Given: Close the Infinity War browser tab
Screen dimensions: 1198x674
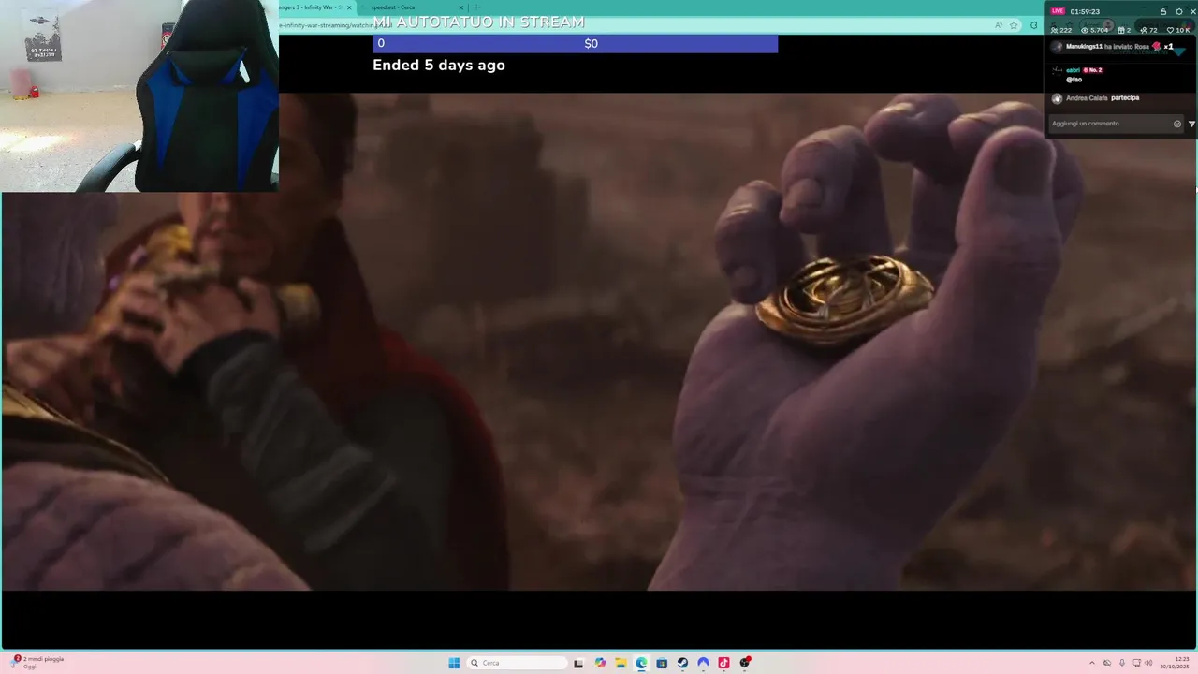Looking at the screenshot, I should (349, 7).
